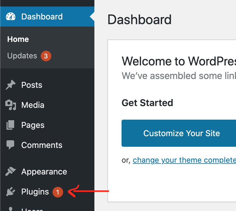Click the Plugins plug icon
This screenshot has height=211, width=236.
tap(11, 192)
